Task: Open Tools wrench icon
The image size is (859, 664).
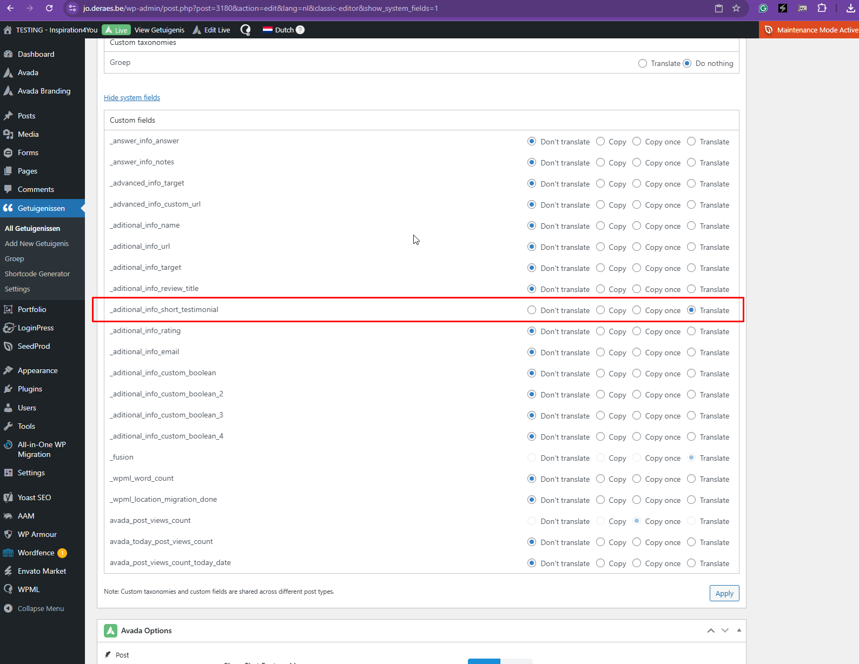Action: pyautogui.click(x=8, y=426)
